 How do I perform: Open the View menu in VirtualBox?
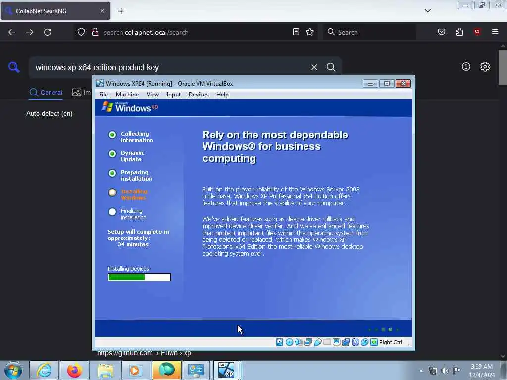pyautogui.click(x=152, y=95)
